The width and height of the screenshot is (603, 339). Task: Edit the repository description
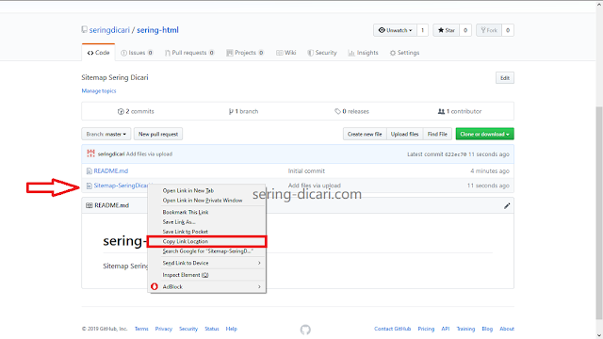coord(505,77)
